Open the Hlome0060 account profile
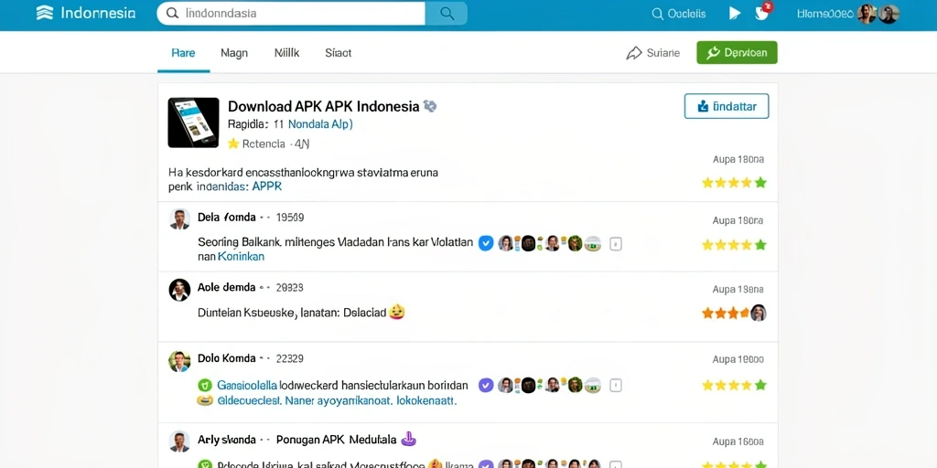Screen dimensions: 937x468 824,14
